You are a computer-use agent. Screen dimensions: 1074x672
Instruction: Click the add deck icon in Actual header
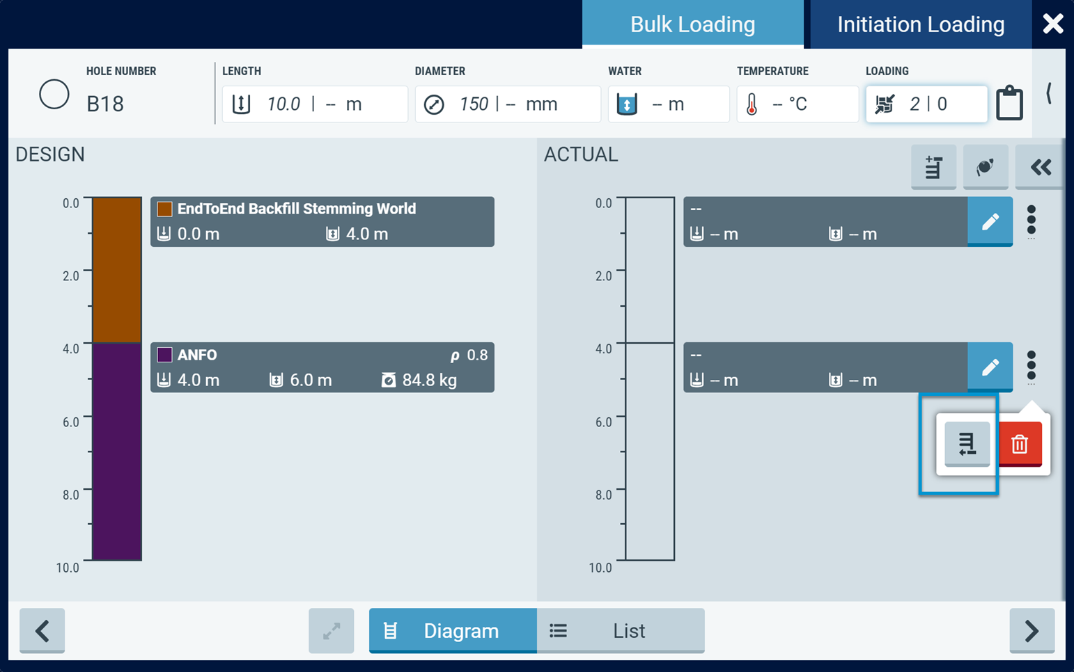pyautogui.click(x=933, y=167)
